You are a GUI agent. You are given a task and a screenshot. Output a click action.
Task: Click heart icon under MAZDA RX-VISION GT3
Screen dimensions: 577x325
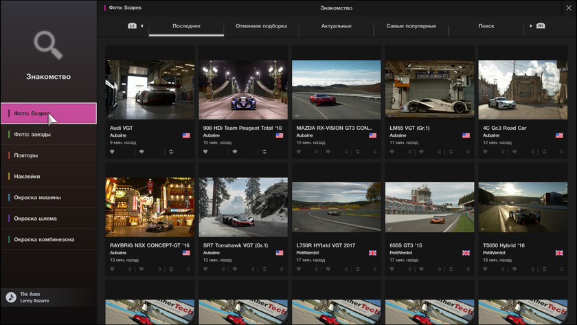(x=299, y=152)
